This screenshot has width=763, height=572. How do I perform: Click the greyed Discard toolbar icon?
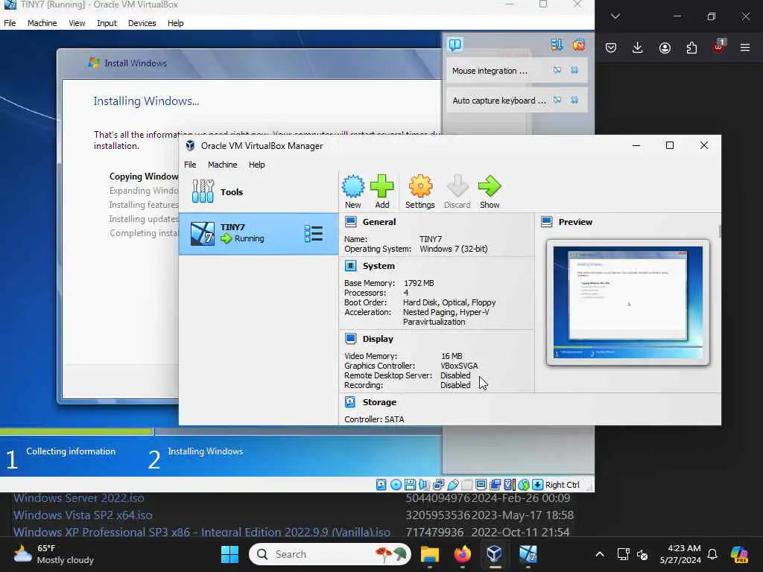tap(457, 191)
